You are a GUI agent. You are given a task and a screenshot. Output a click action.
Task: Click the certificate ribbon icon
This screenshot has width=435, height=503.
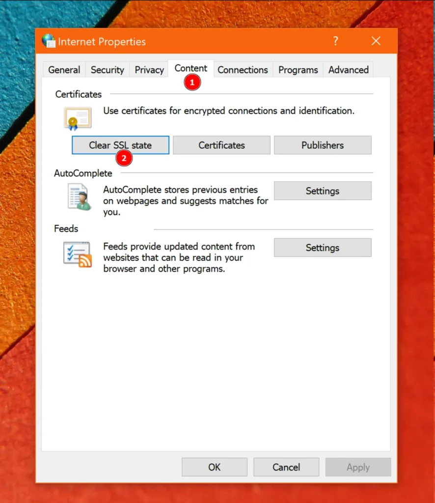[77, 118]
